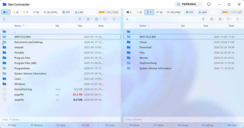Select Portable folder icon

coord(4,53)
